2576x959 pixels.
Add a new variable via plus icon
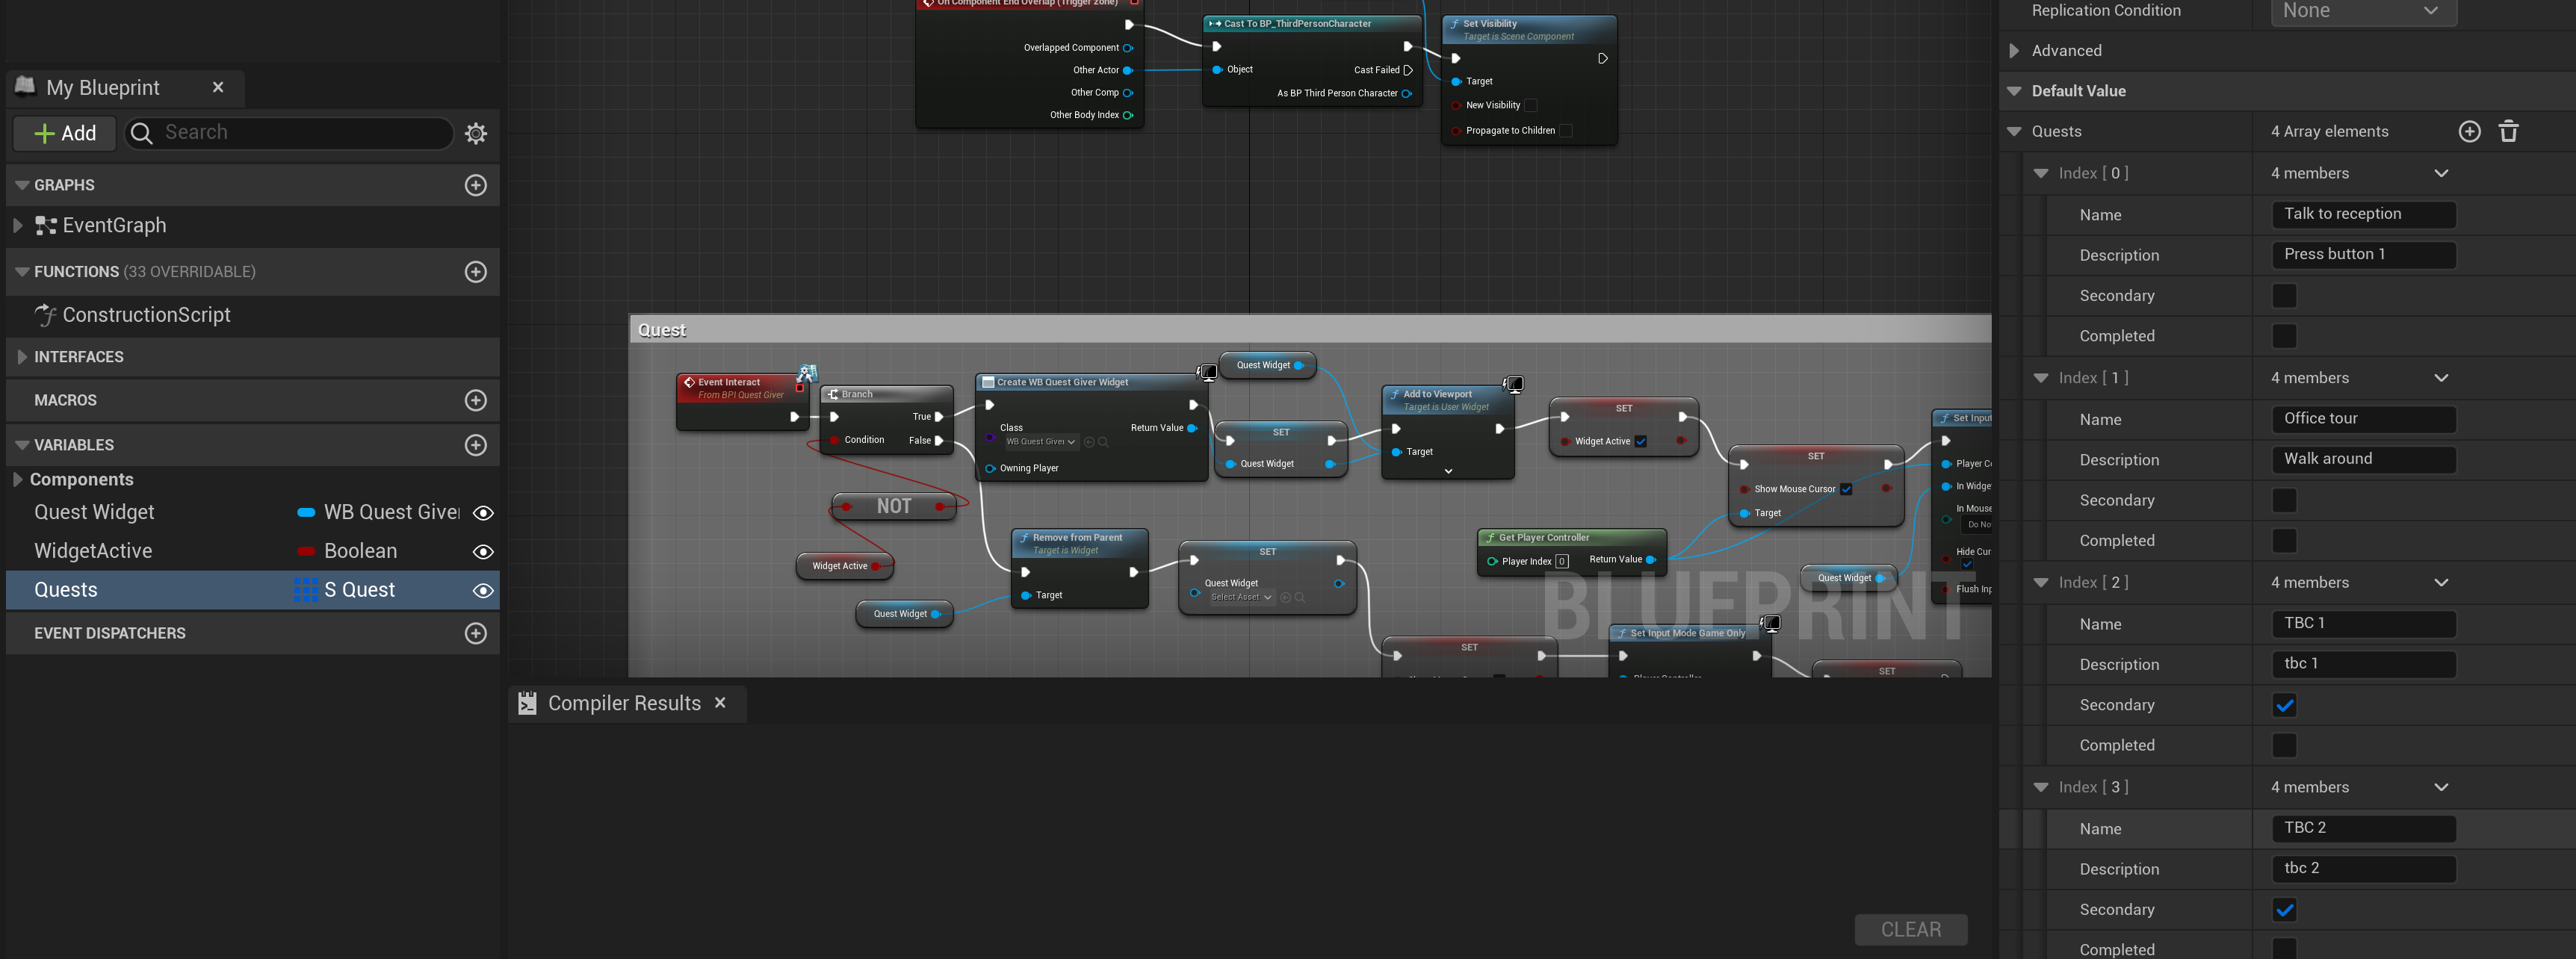point(476,445)
